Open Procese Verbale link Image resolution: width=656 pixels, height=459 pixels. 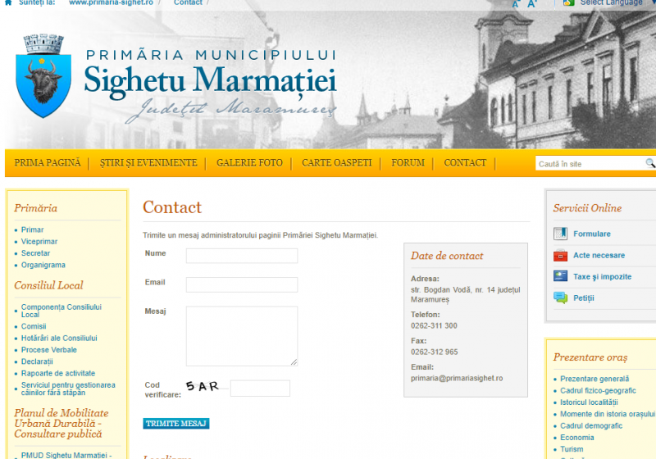point(49,349)
